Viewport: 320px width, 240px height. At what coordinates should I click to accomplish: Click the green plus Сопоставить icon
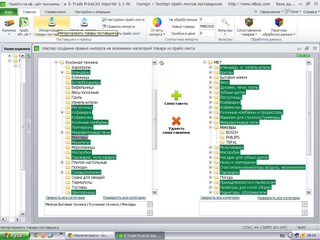[x=176, y=96]
